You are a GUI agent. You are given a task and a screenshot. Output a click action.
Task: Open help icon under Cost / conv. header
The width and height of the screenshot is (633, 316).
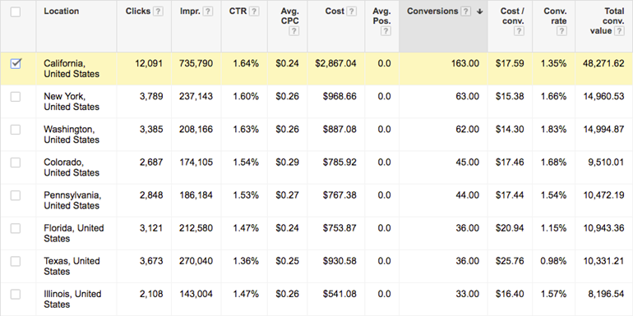click(519, 31)
